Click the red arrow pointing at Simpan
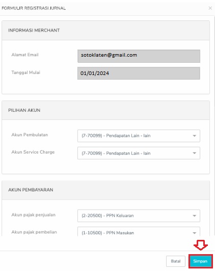Image resolution: width=215 pixels, height=271 pixels. click(x=201, y=245)
